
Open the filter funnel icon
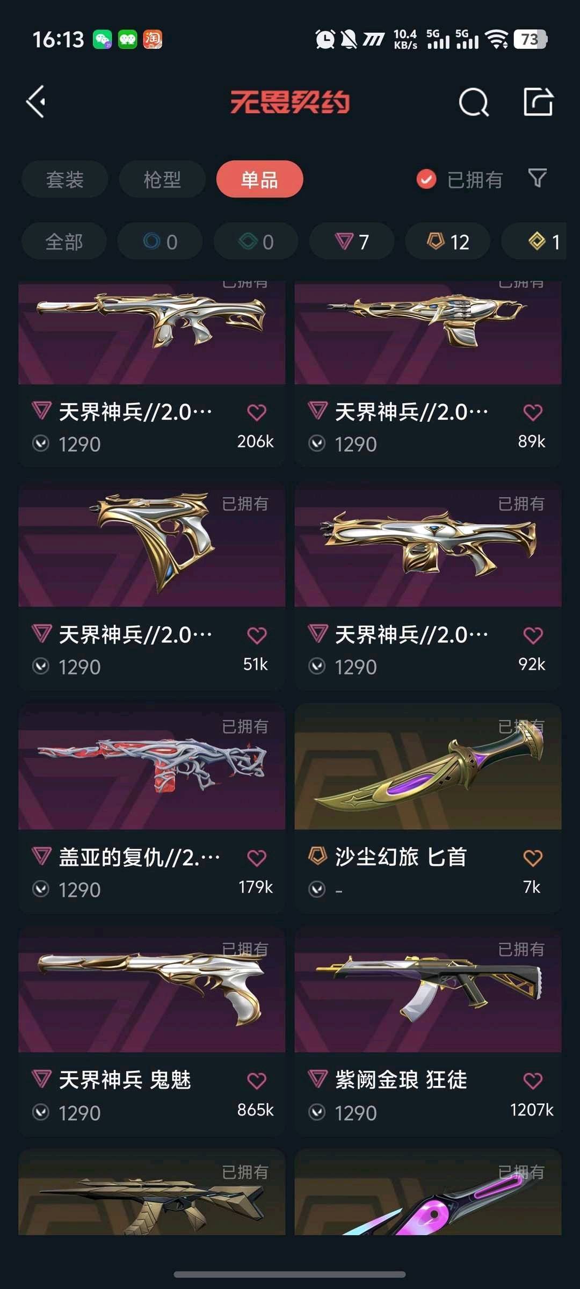click(x=537, y=178)
